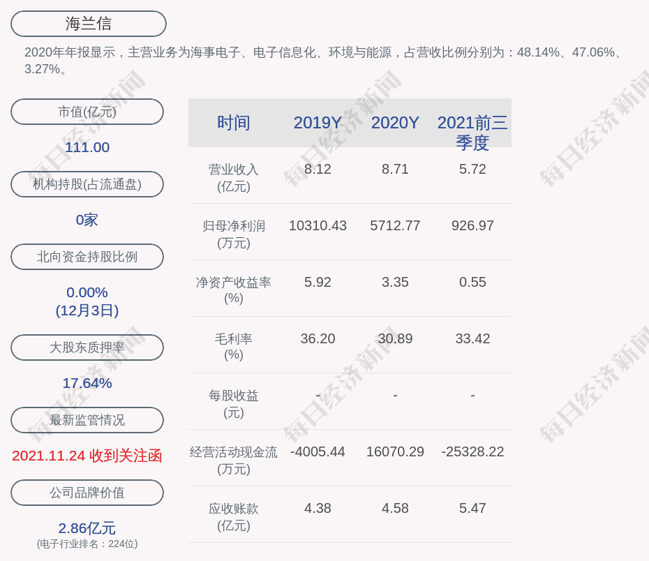This screenshot has height=561, width=649.
Task: Click the 2.86亿元 brand value figure
Action: click(x=87, y=528)
